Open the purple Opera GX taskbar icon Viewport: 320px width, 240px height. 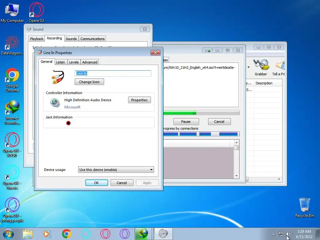[x=125, y=234]
